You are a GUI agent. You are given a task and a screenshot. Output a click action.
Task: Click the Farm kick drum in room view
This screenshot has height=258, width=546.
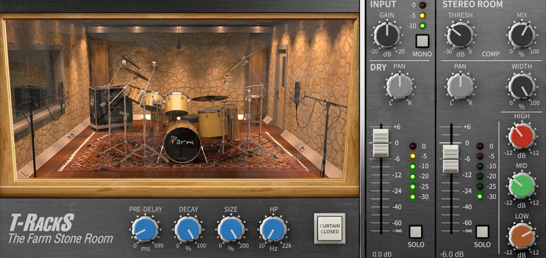pos(181,142)
